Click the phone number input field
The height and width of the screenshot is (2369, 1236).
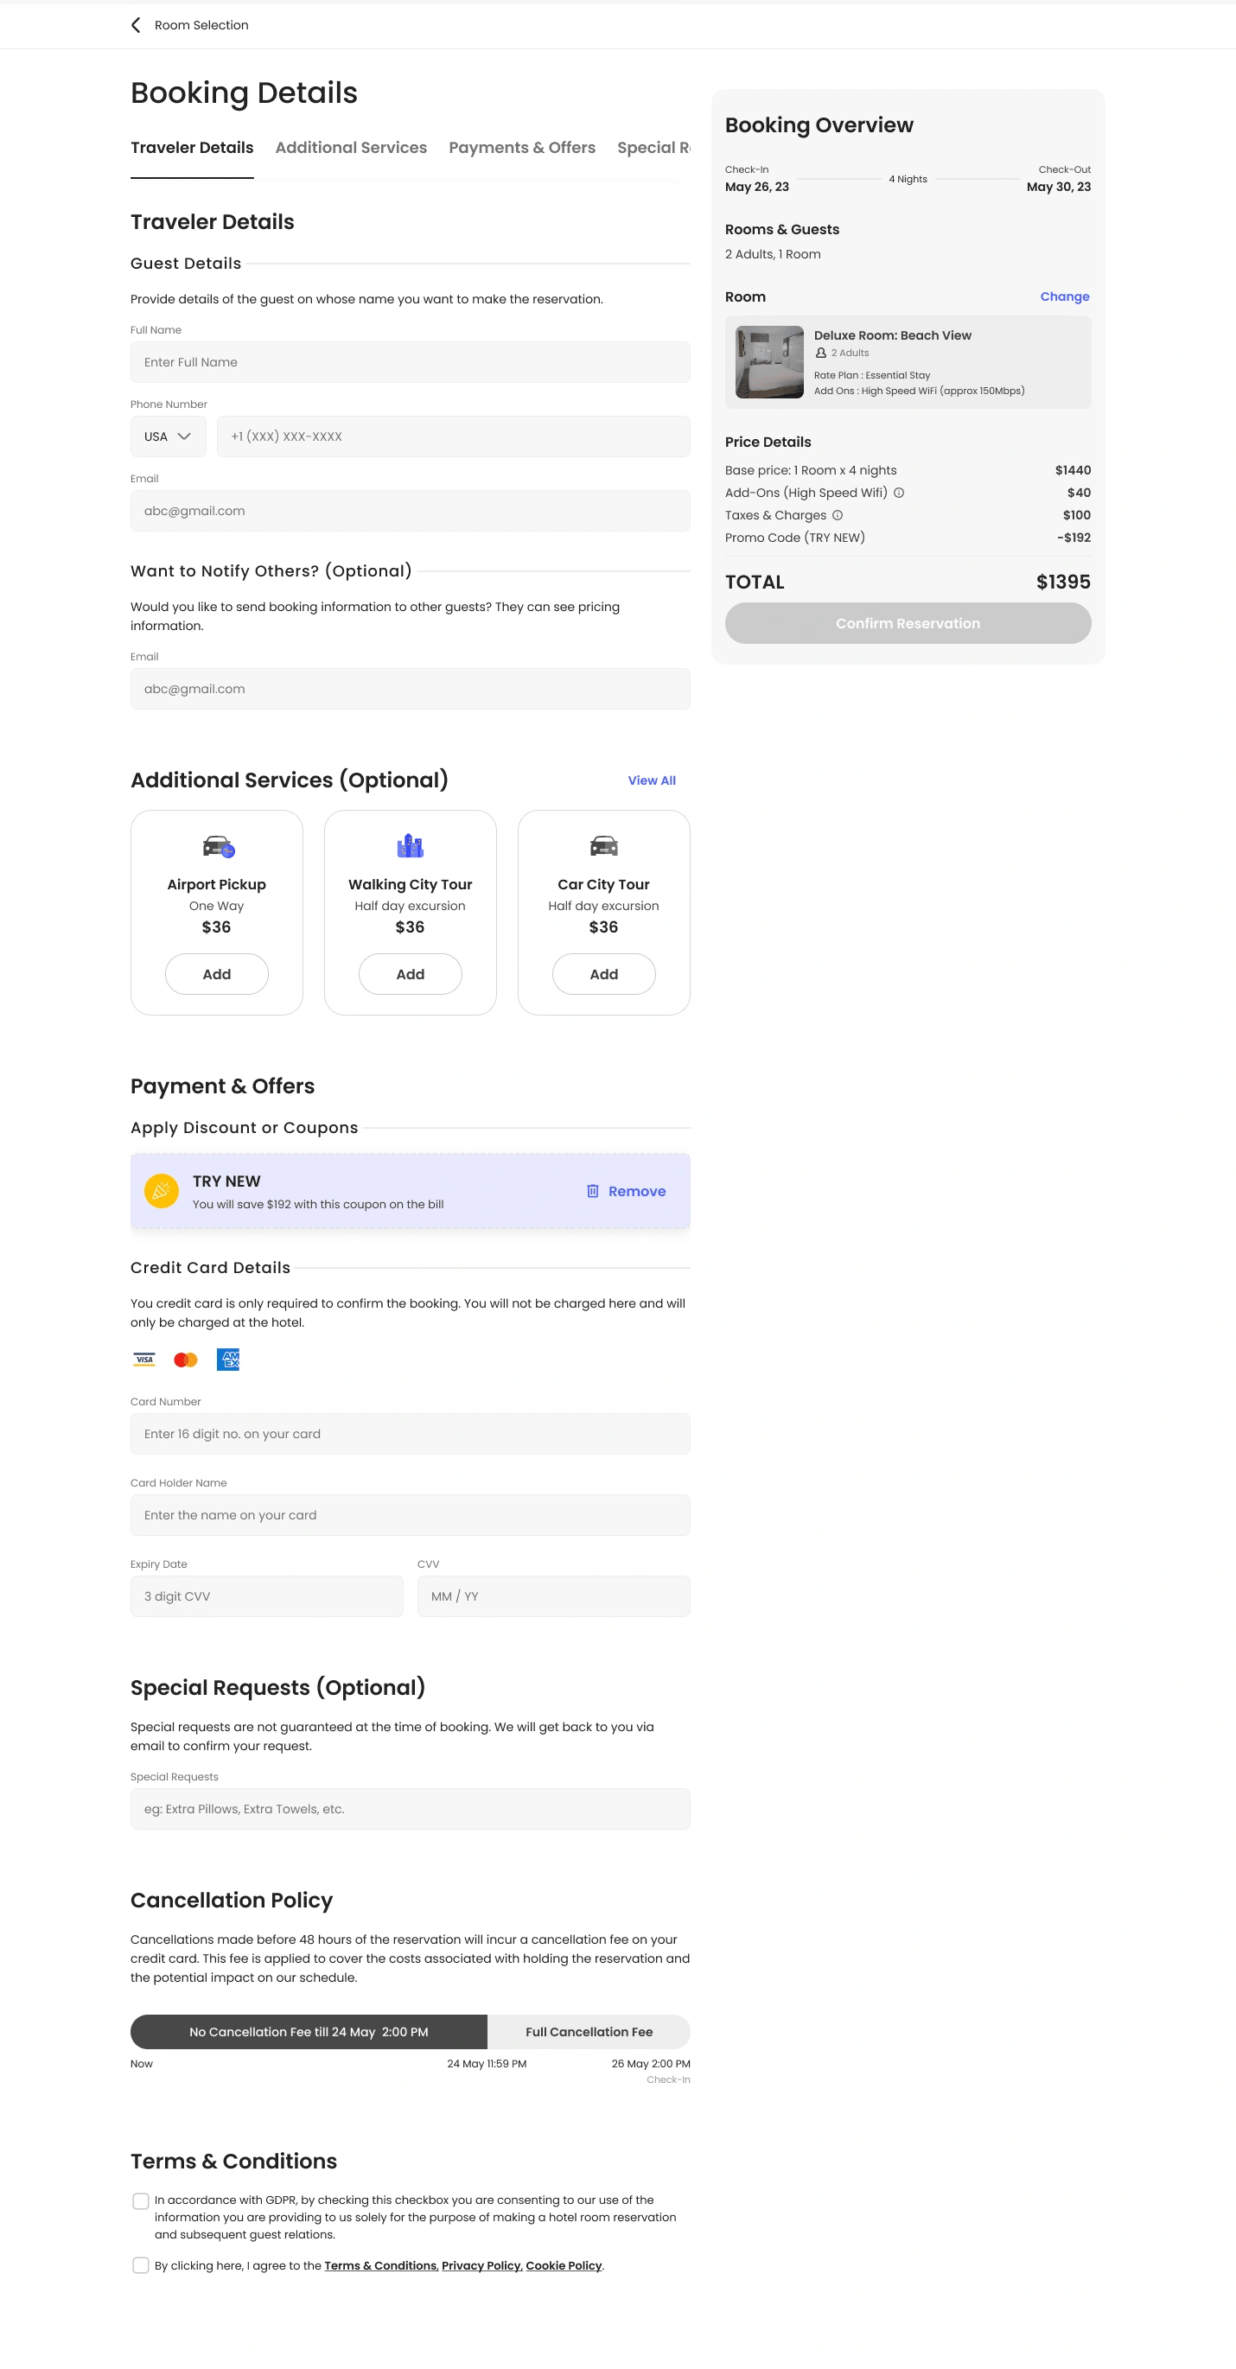(x=454, y=436)
